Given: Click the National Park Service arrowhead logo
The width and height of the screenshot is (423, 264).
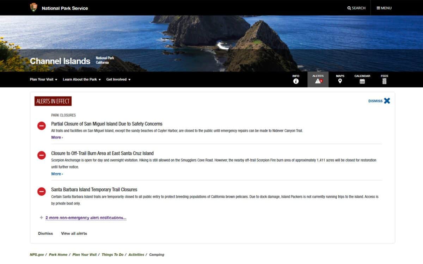Looking at the screenshot, I should click(33, 8).
